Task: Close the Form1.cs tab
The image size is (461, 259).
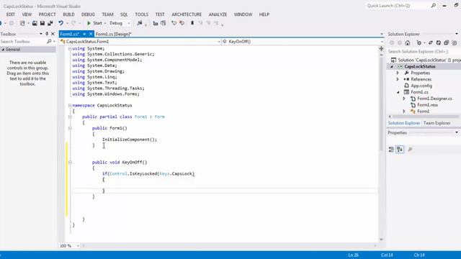Action: (91, 34)
